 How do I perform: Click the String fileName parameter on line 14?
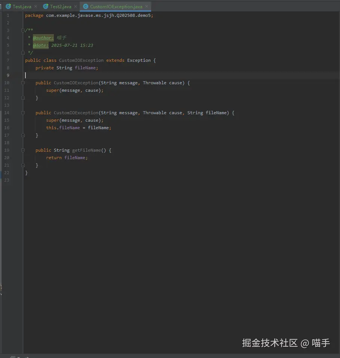pyautogui.click(x=207, y=113)
